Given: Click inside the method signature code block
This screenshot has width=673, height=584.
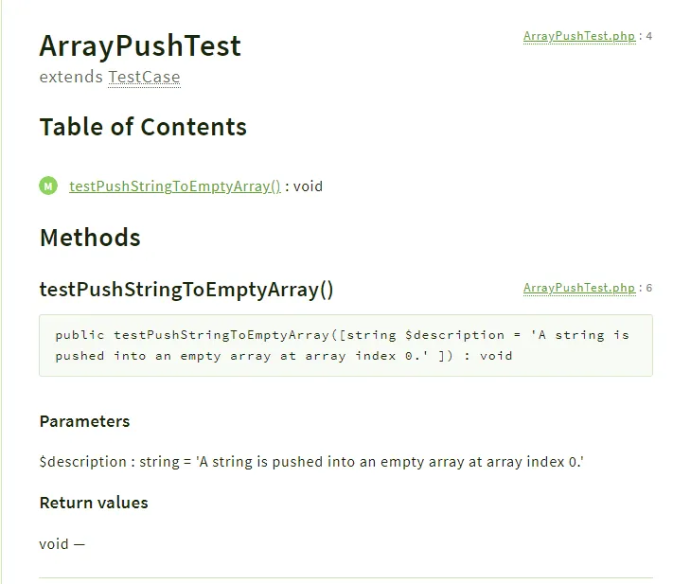Looking at the screenshot, I should [345, 345].
